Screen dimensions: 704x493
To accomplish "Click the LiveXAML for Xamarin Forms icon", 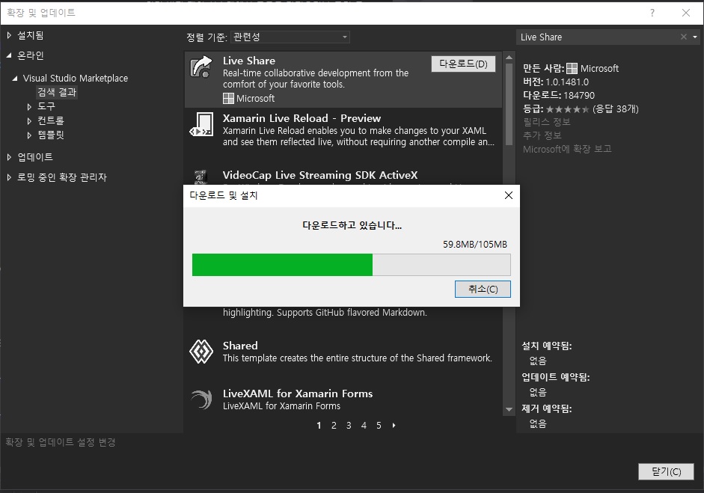I will [x=201, y=399].
